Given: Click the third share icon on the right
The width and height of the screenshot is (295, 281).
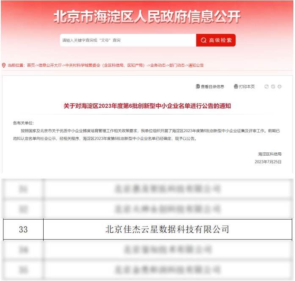Looking at the screenshot, I should click(279, 86).
